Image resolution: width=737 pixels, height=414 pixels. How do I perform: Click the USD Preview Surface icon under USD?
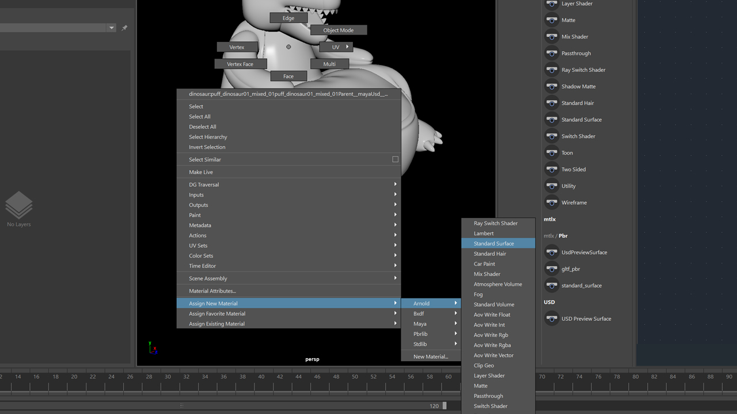tap(552, 319)
